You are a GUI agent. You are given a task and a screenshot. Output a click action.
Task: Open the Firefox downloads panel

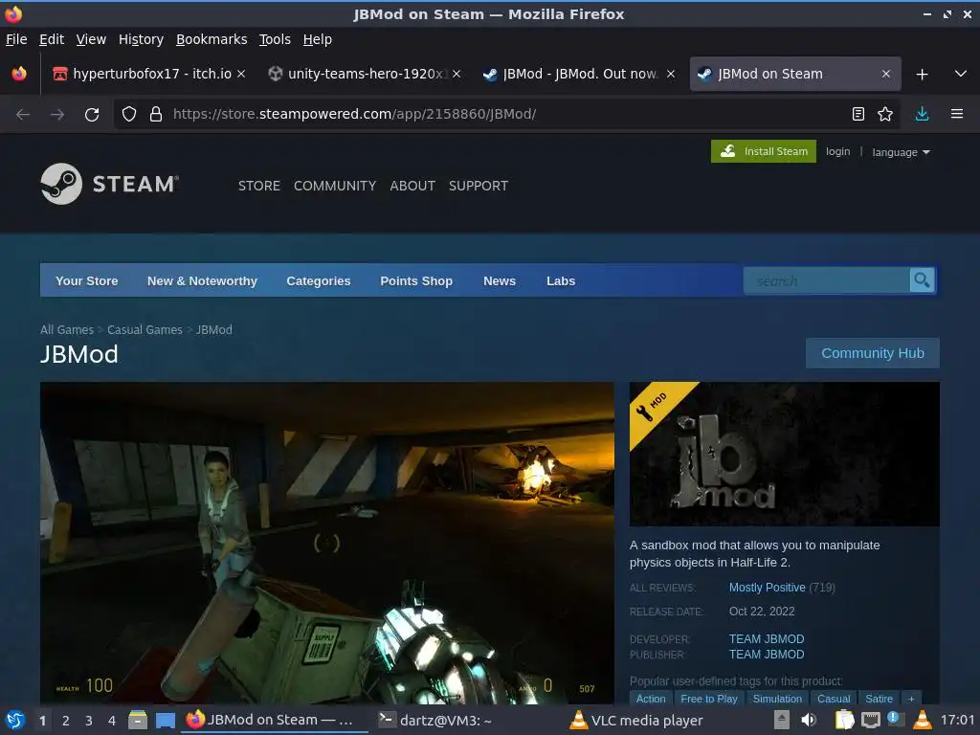pyautogui.click(x=922, y=114)
